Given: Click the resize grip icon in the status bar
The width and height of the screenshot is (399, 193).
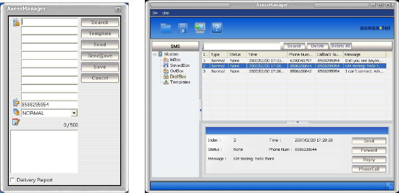Looking at the screenshot, I should [389, 186].
